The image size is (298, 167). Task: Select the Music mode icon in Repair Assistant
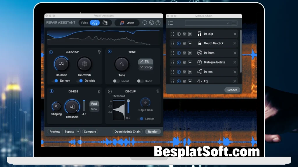[x=105, y=23]
